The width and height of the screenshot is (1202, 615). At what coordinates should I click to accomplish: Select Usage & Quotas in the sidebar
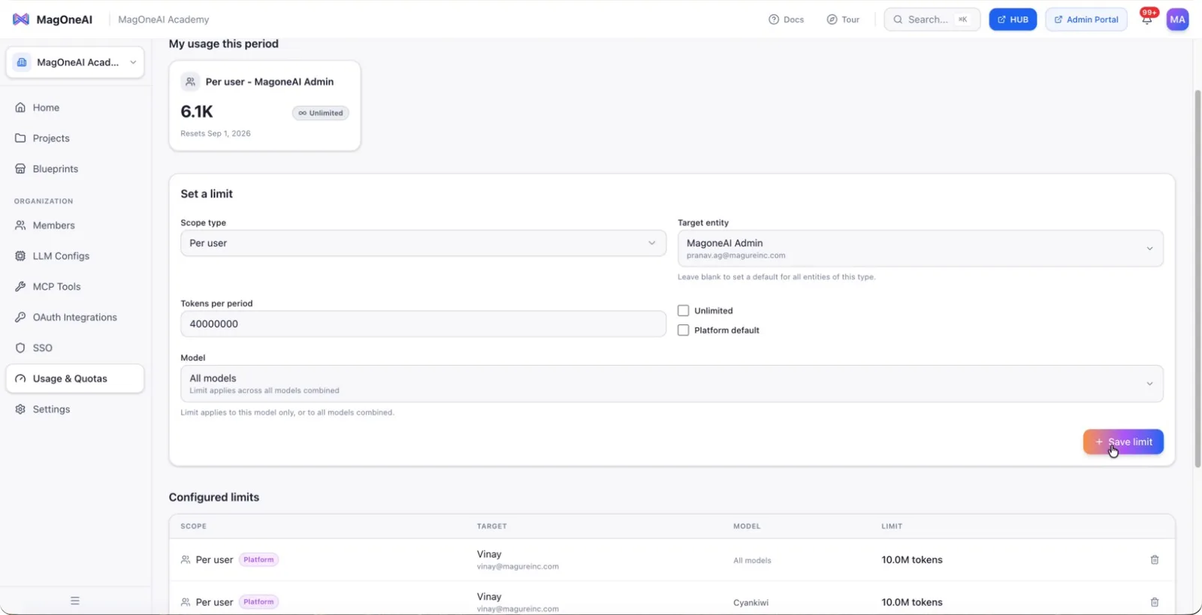click(75, 378)
